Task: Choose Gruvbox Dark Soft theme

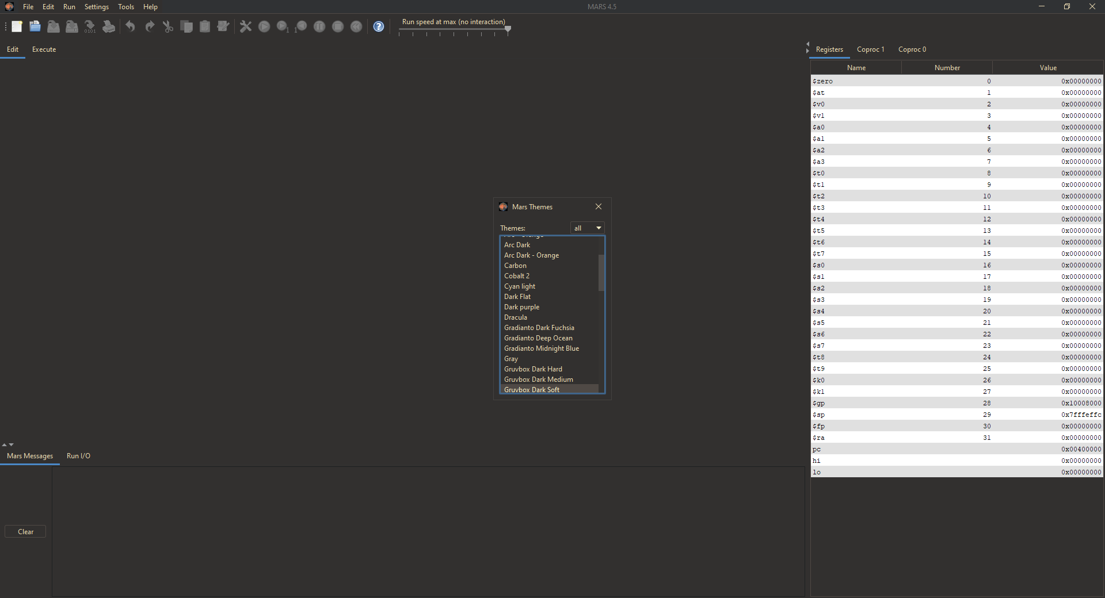Action: point(550,389)
